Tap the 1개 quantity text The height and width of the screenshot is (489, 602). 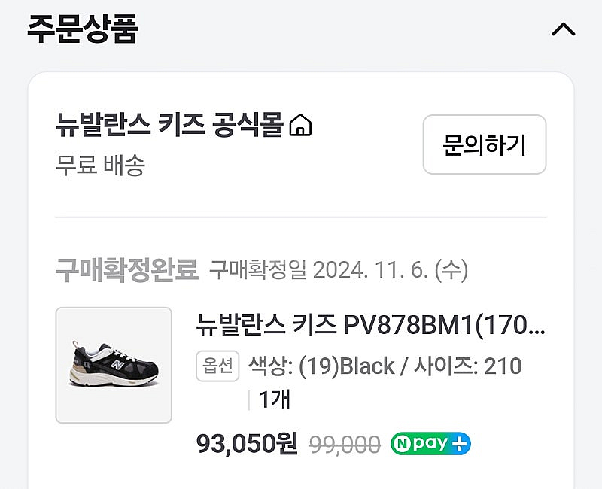(x=274, y=400)
